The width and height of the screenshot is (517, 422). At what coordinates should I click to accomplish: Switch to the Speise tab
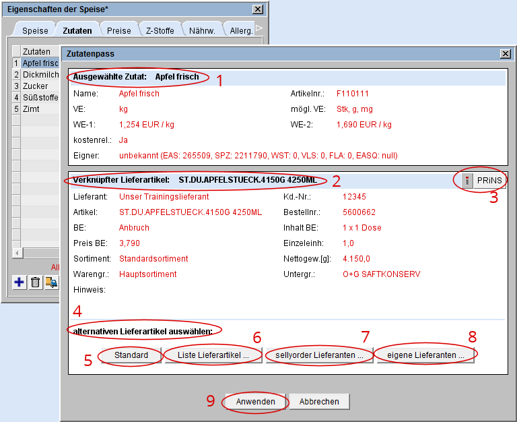coord(35,31)
